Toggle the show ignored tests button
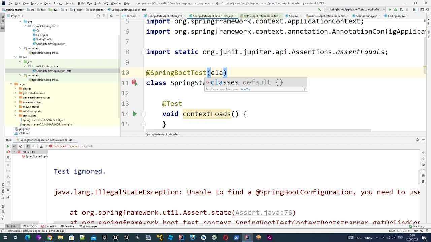The height and width of the screenshot is (242, 431). pyautogui.click(x=21, y=146)
